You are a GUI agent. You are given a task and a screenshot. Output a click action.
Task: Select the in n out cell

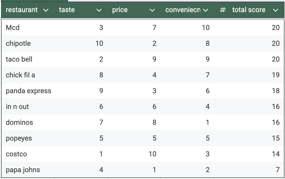(x=17, y=107)
